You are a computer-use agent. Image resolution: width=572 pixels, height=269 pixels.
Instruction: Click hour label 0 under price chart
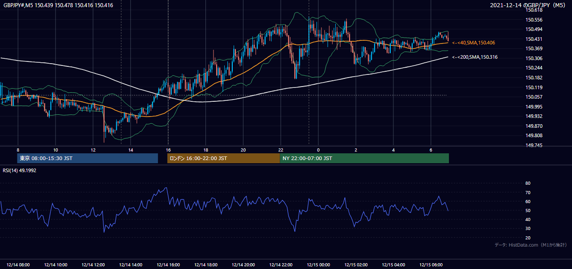point(318,150)
